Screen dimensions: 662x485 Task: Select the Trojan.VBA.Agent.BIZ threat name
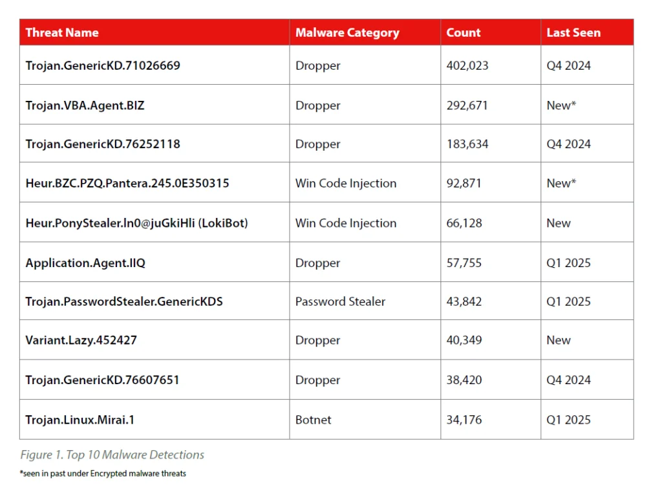(x=85, y=105)
